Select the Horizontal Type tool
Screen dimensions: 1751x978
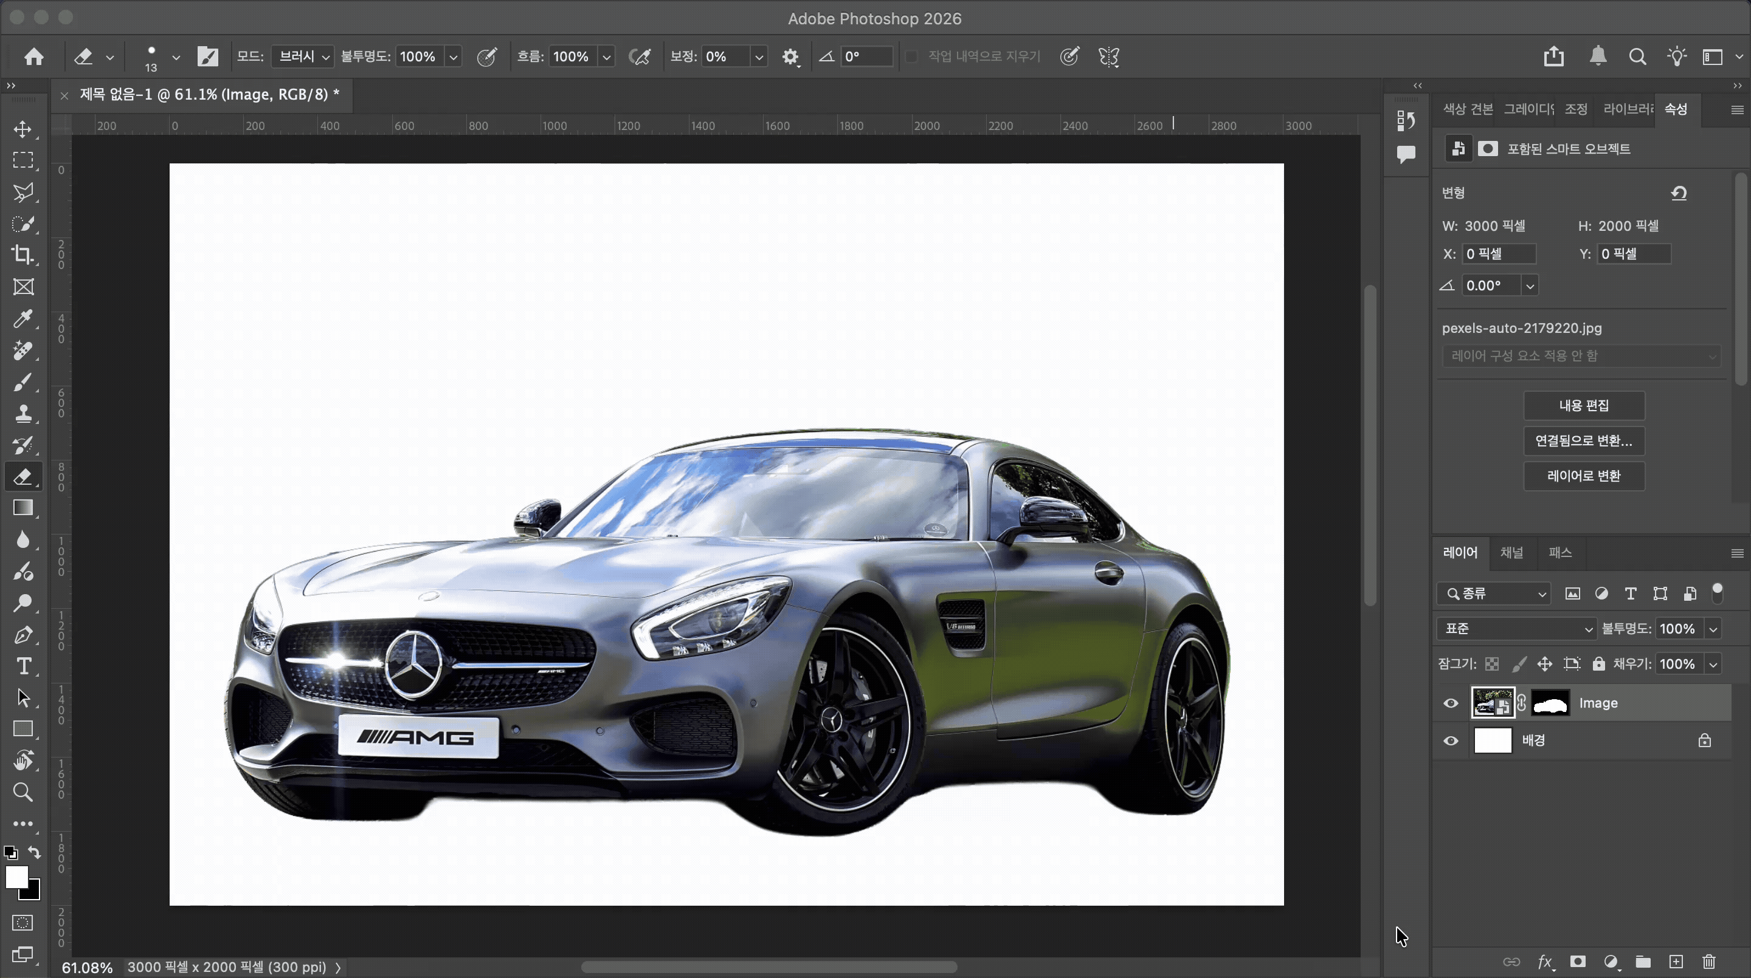tap(23, 666)
